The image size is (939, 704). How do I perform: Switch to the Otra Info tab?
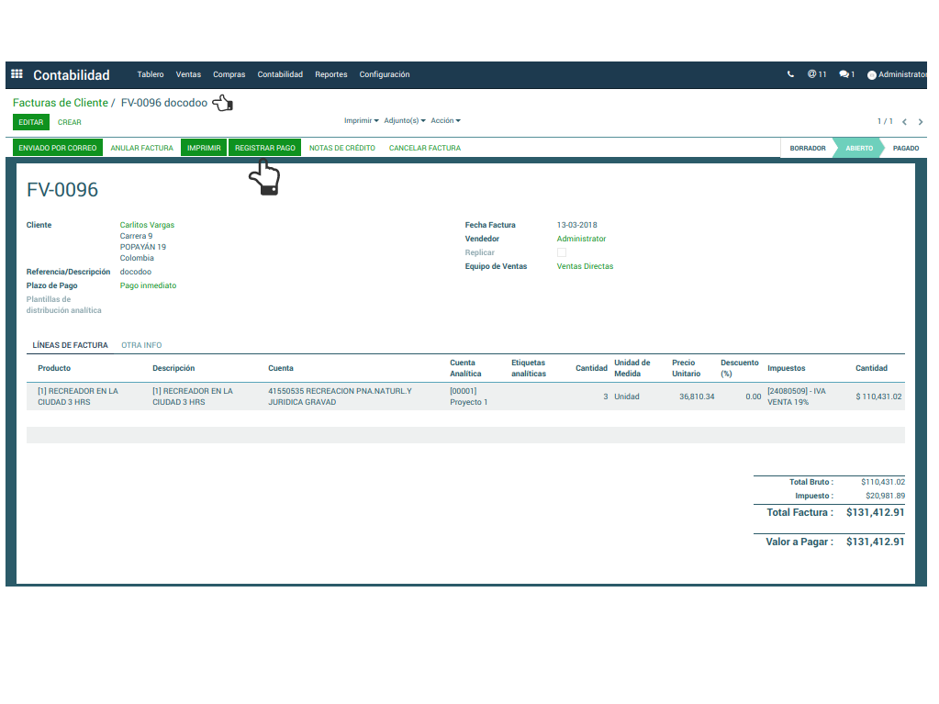tap(141, 345)
